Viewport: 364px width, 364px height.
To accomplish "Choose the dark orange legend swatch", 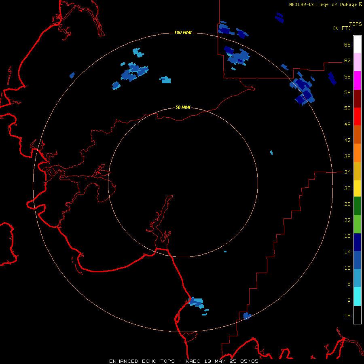I will pyautogui.click(x=357, y=135).
